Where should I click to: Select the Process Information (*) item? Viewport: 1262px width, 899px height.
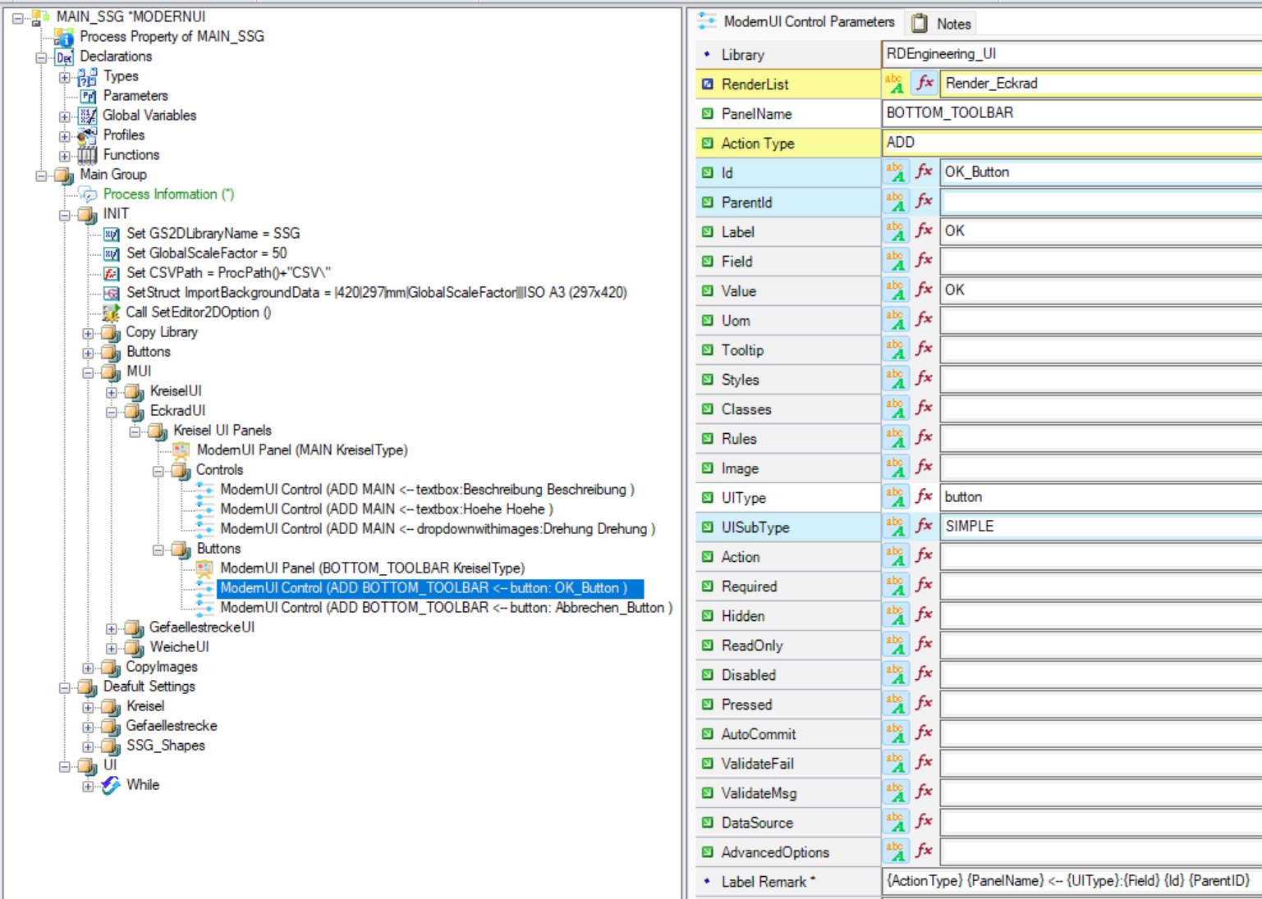pos(168,194)
